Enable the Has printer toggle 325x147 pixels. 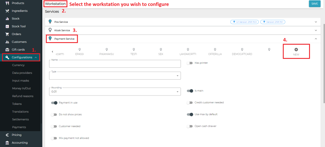click(x=190, y=63)
